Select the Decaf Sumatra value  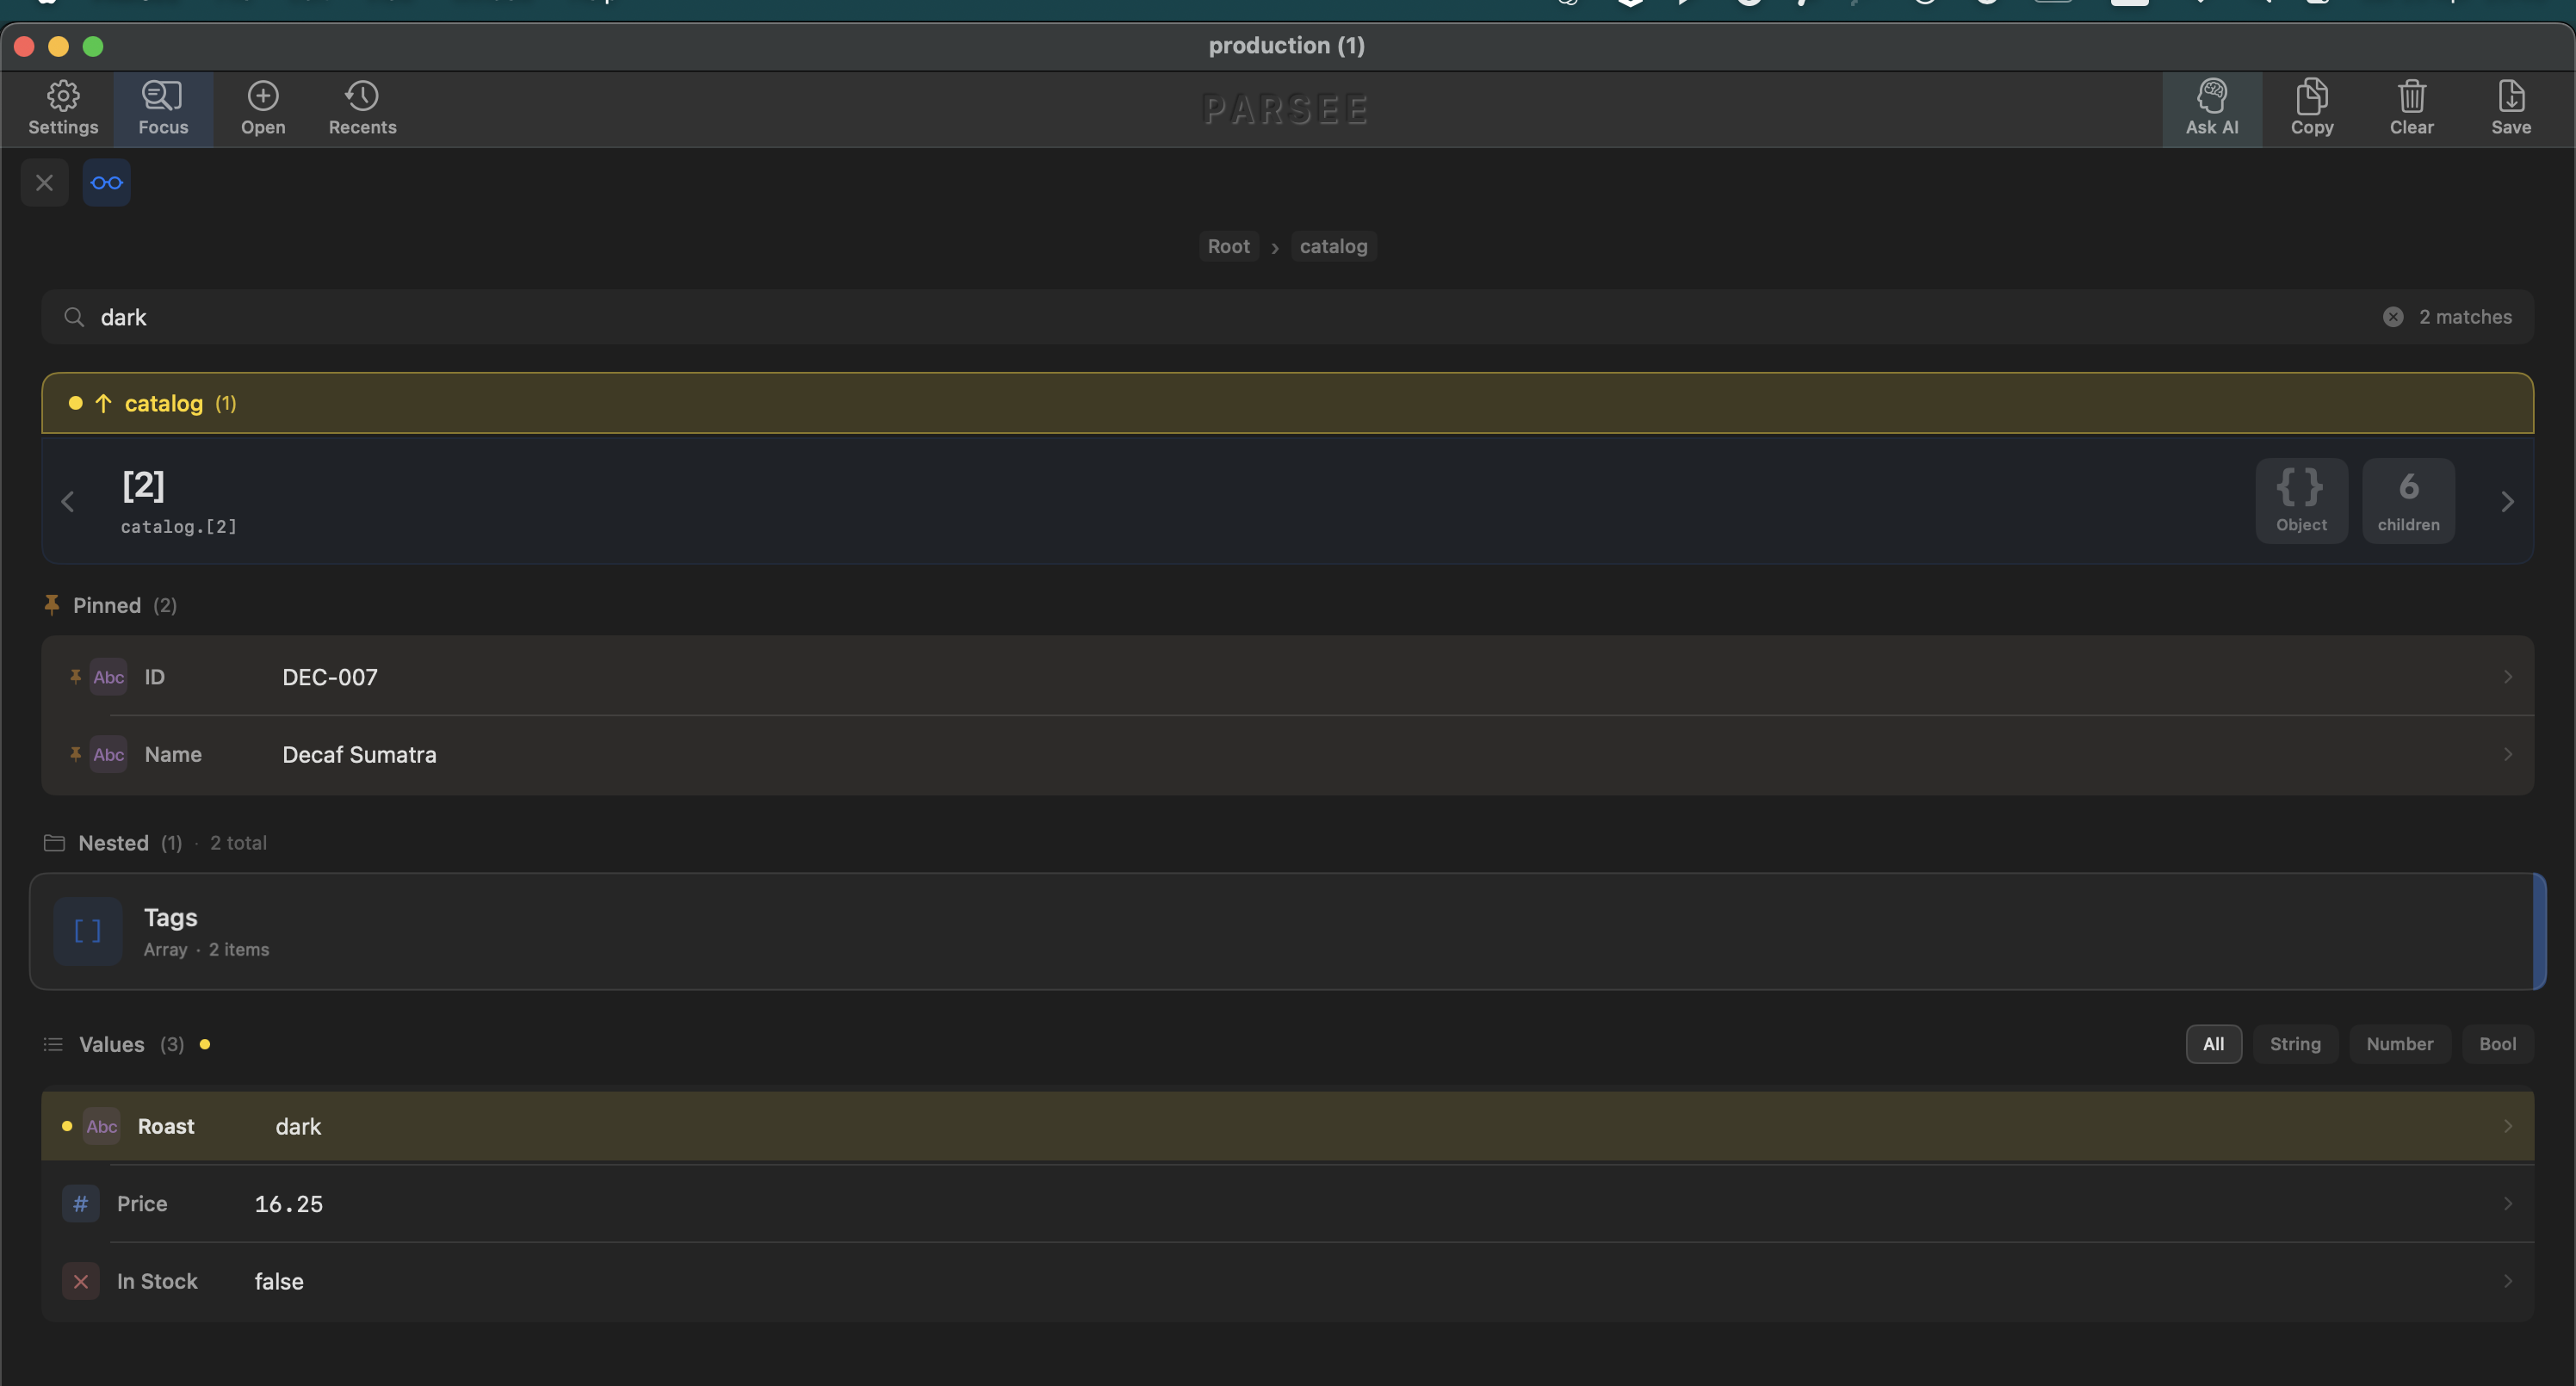pyautogui.click(x=359, y=754)
